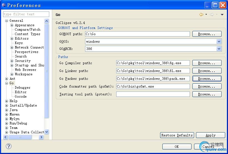228x154 pixels.
Task: Click the Restore Defaults button
Action: pyautogui.click(x=177, y=135)
